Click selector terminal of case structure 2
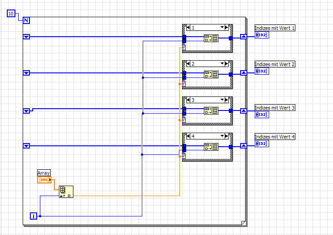 pos(184,84)
